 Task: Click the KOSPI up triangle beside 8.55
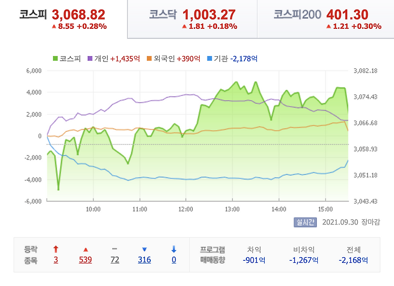(54, 26)
